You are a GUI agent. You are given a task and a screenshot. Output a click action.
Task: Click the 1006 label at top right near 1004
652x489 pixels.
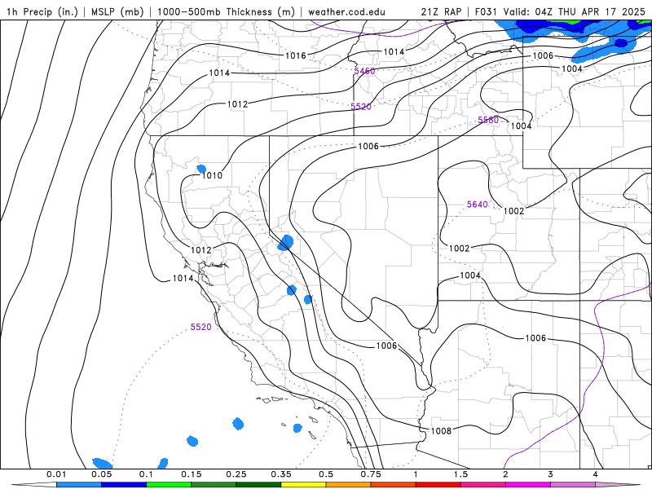pos(543,55)
